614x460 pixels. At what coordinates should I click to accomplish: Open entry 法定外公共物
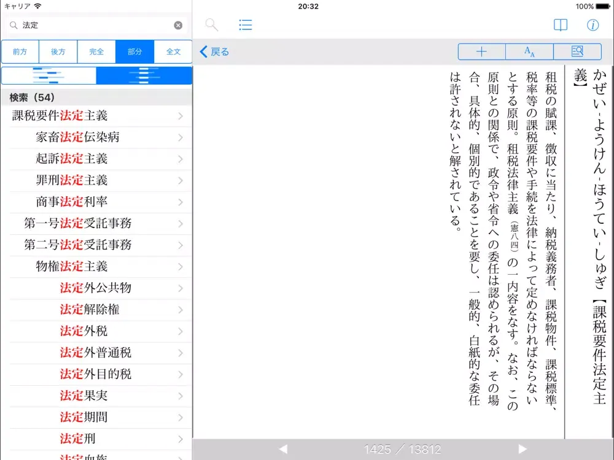click(96, 288)
